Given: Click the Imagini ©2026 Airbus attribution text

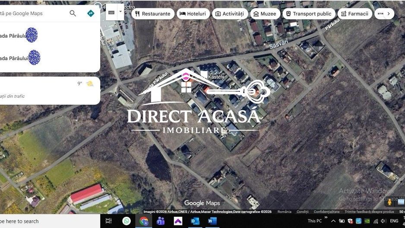Looking at the screenshot, I should tap(207, 212).
